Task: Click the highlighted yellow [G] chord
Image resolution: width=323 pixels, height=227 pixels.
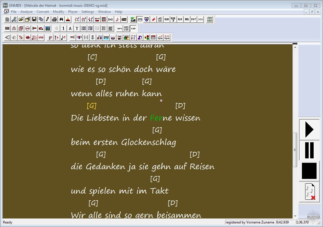Action: point(92,106)
